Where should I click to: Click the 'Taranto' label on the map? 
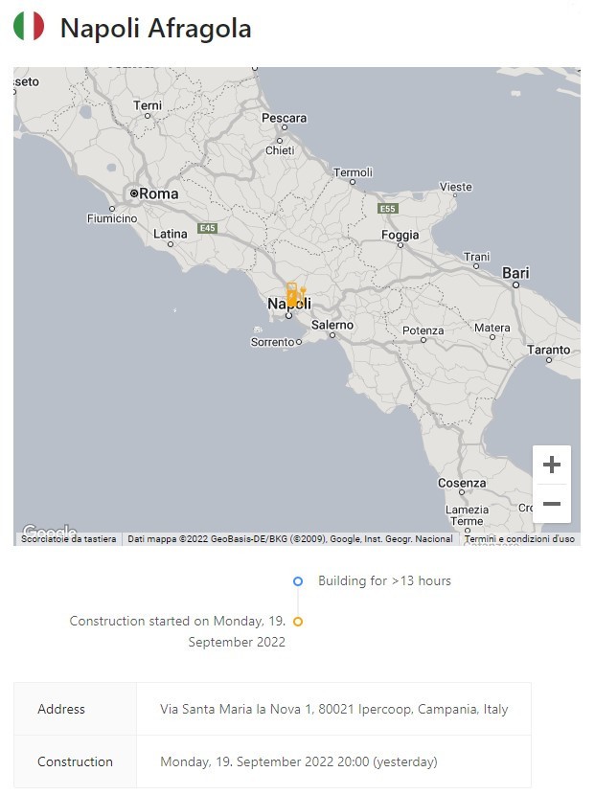pos(548,350)
